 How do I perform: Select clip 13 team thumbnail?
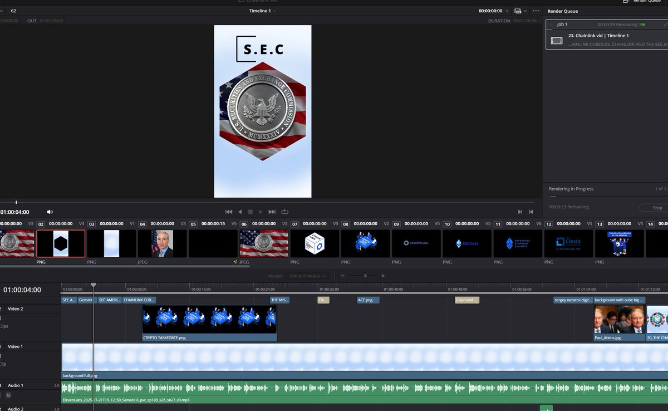(620, 243)
